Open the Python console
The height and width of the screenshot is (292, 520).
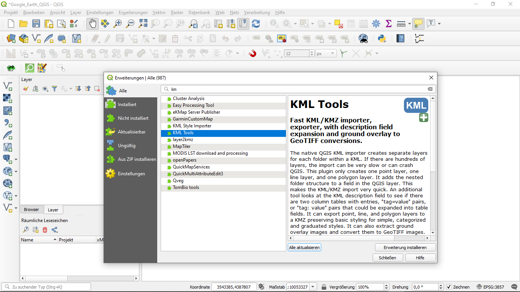pyautogui.click(x=382, y=38)
